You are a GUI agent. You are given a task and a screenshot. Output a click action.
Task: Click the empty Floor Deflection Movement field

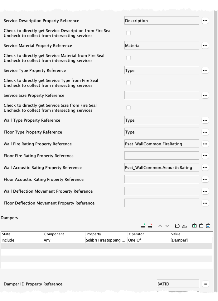(x=162, y=203)
